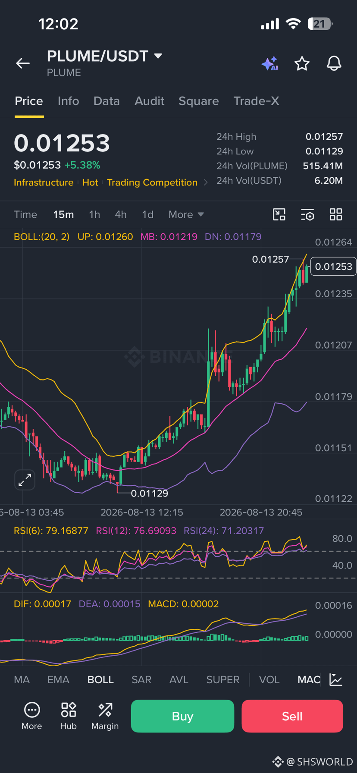Open the Trading Competition tag
Viewport: 357px width, 773px height.
click(x=152, y=182)
